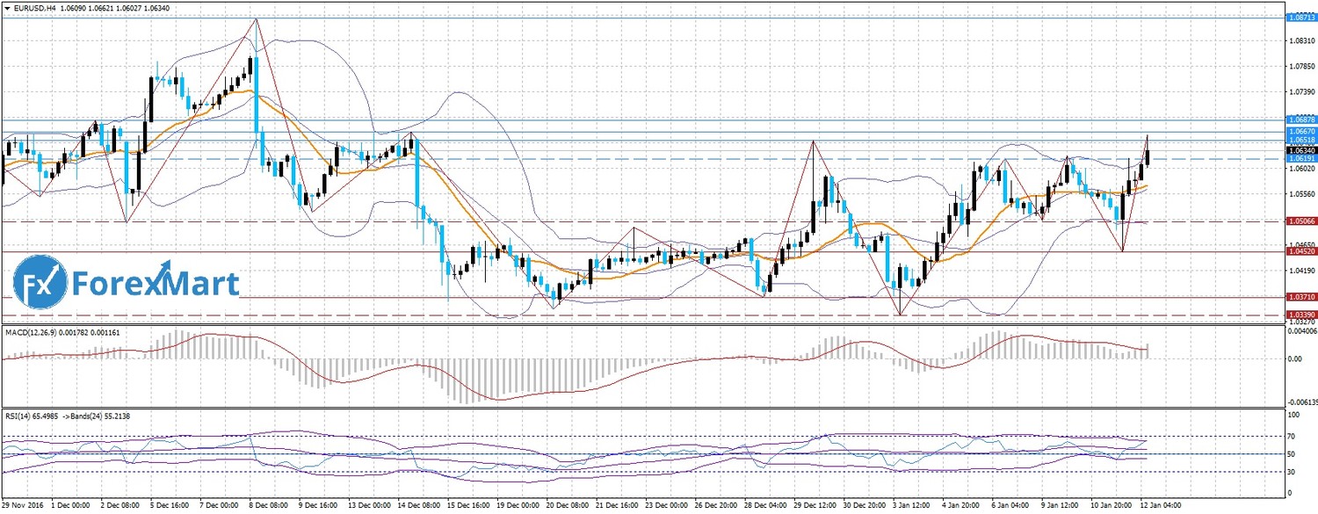Click the RSI(14) indicator label
This screenshot has height=514, width=1318.
tap(25, 414)
